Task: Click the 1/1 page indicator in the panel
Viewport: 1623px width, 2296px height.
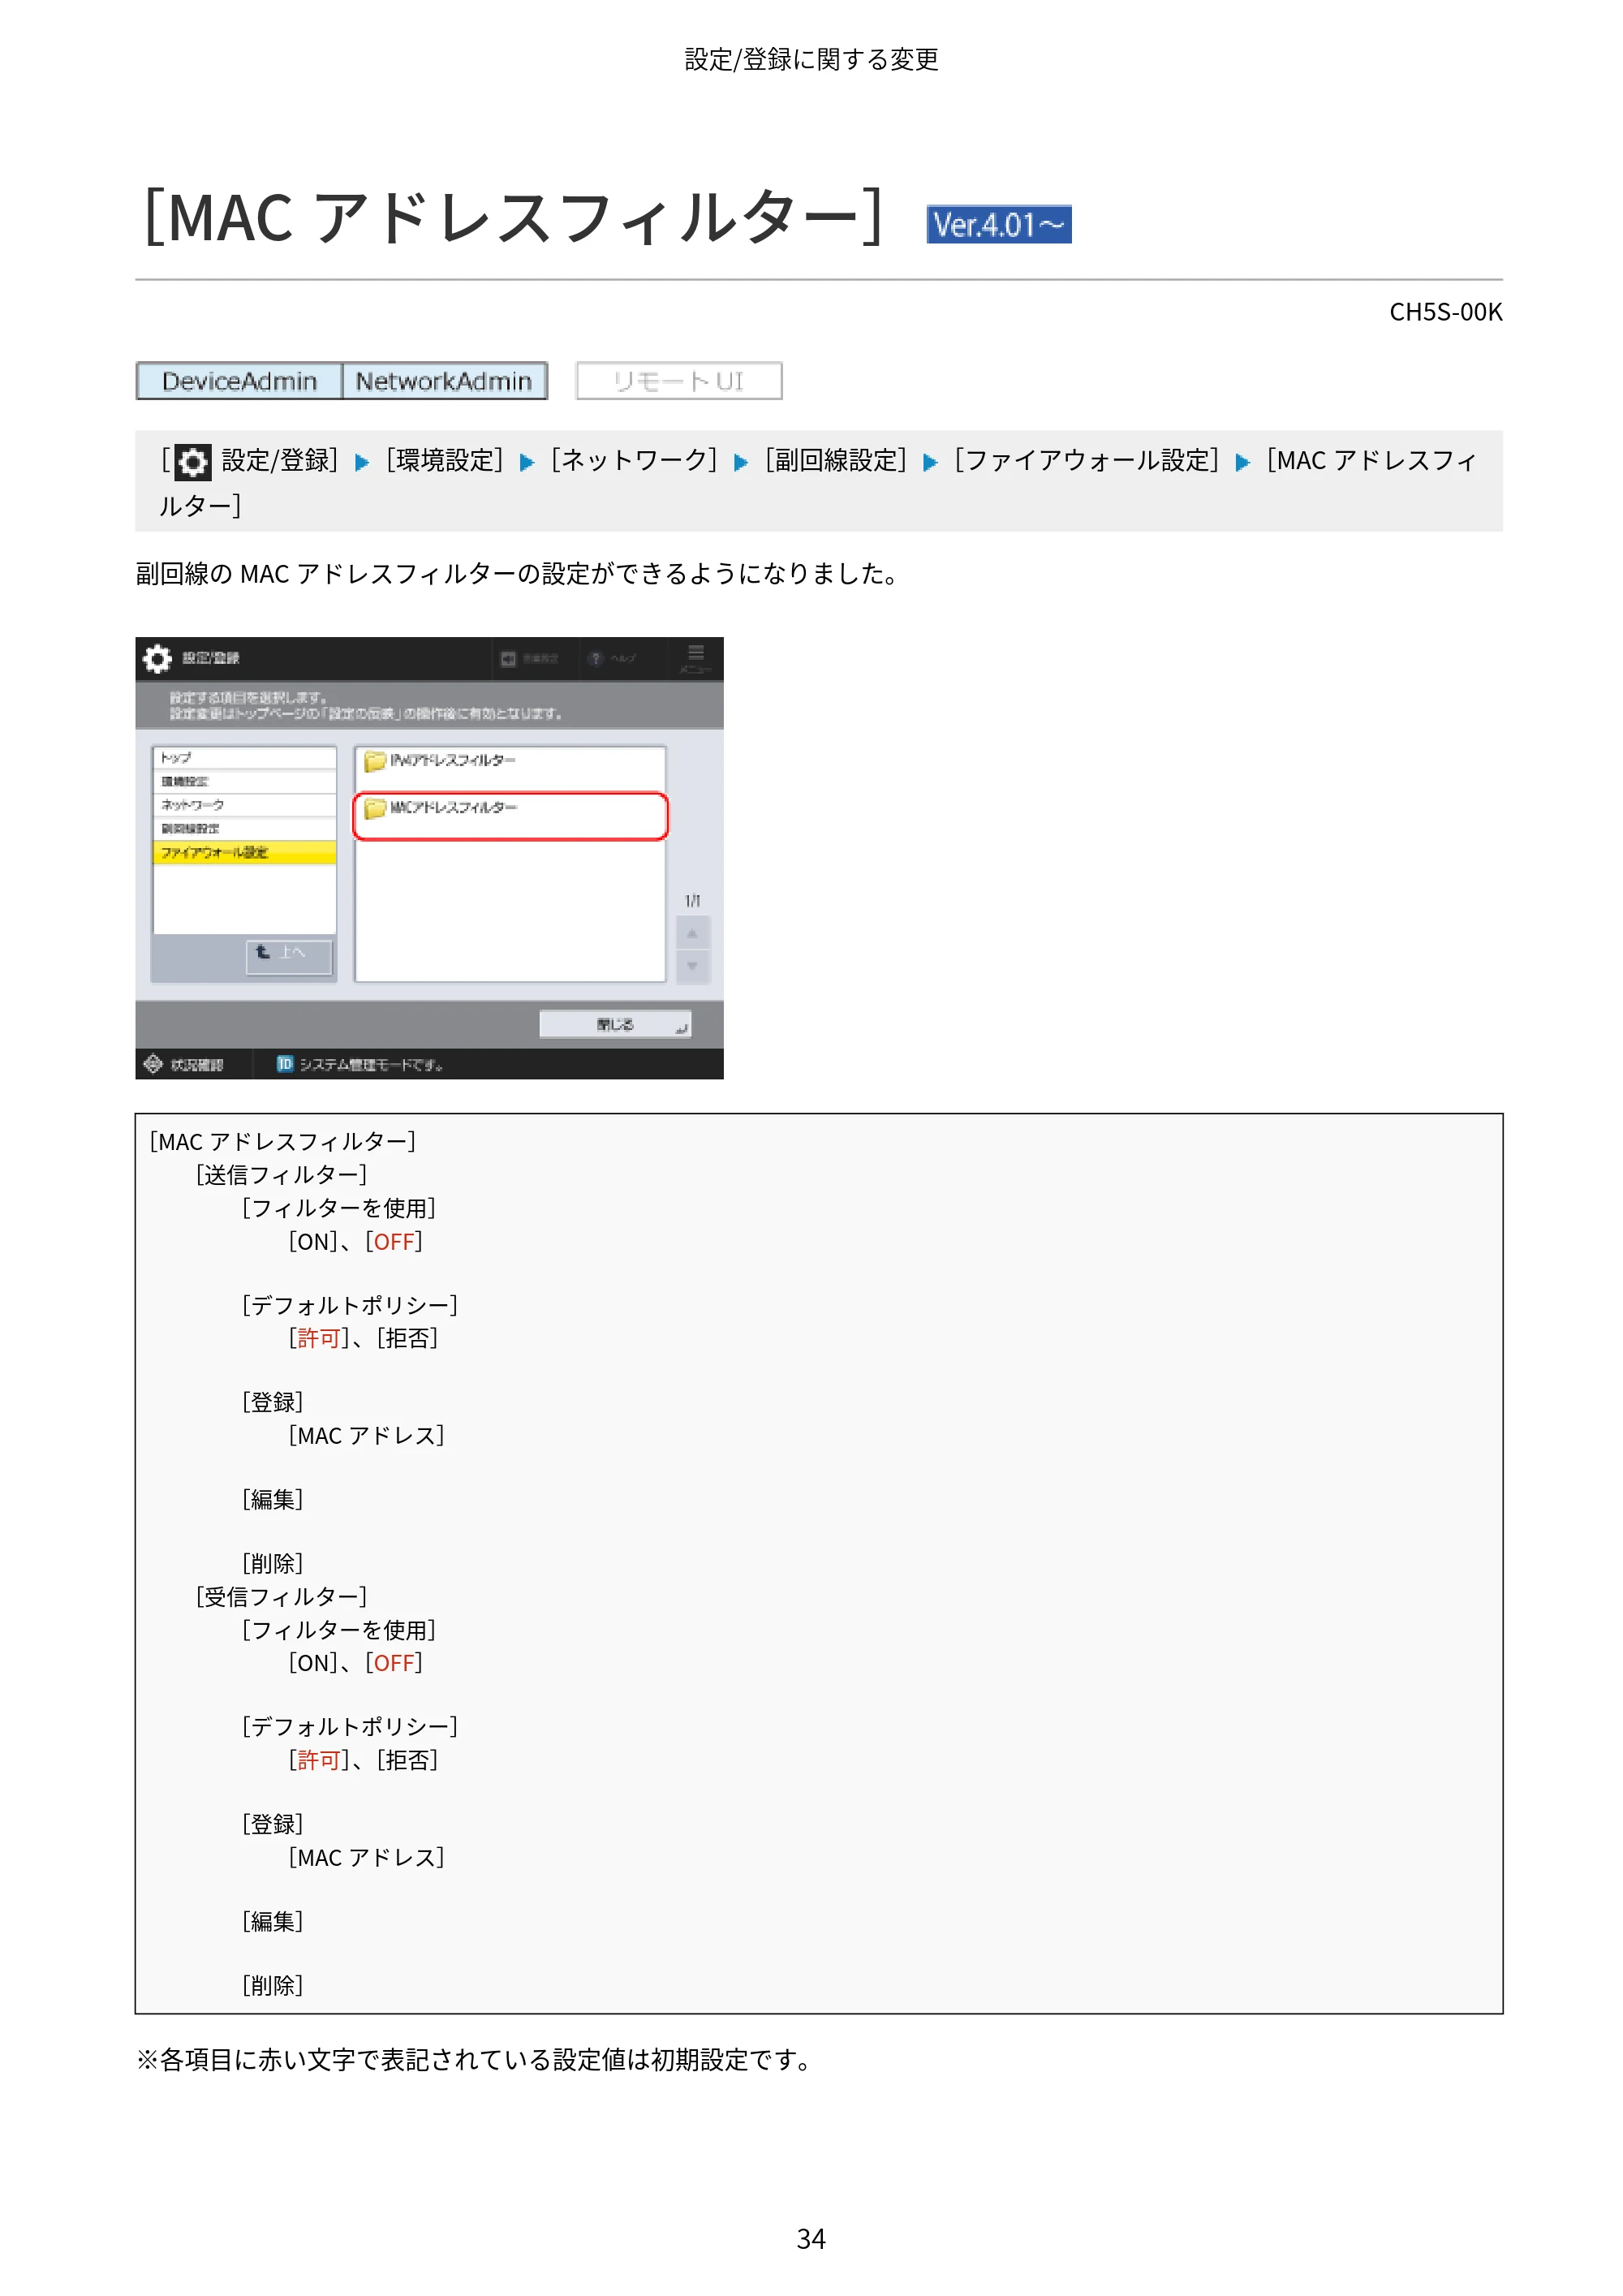Action: click(692, 901)
